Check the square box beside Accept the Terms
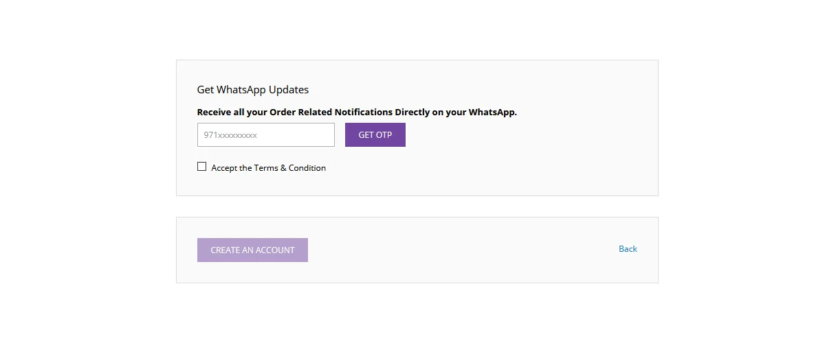Screen dimensions: 825x343 tap(201, 167)
